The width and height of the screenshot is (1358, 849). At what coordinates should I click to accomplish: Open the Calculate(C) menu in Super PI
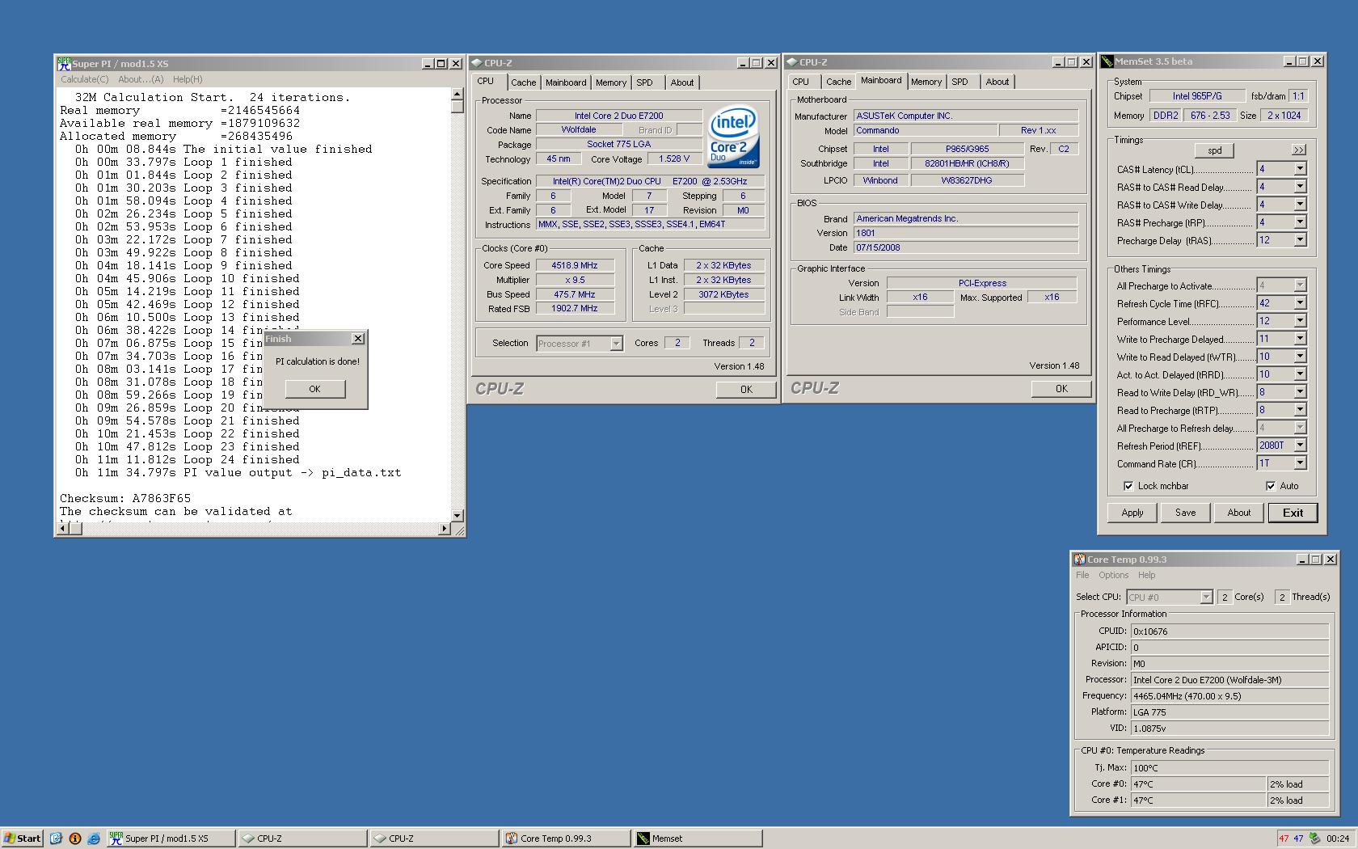[x=85, y=79]
